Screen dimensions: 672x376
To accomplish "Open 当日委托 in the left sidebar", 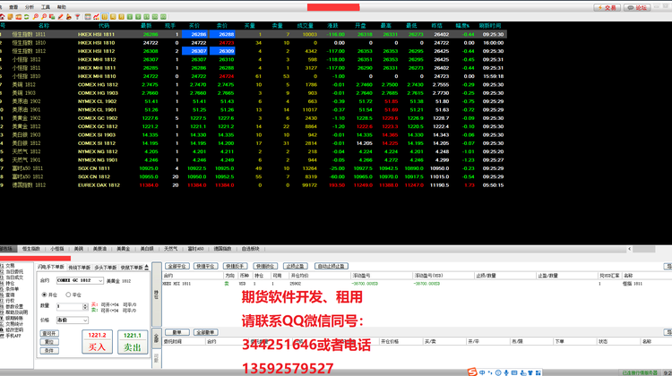I will (x=13, y=271).
